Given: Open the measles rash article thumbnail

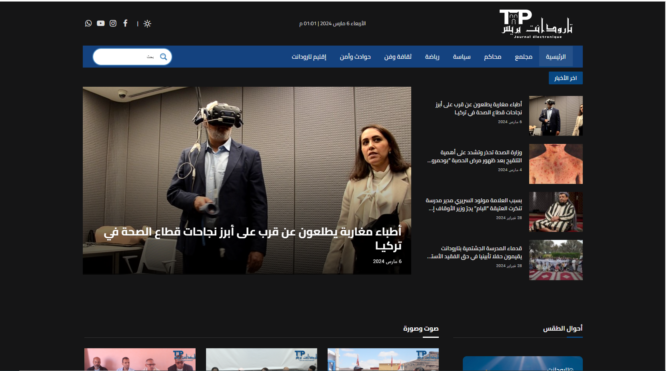Looking at the screenshot, I should pyautogui.click(x=556, y=164).
